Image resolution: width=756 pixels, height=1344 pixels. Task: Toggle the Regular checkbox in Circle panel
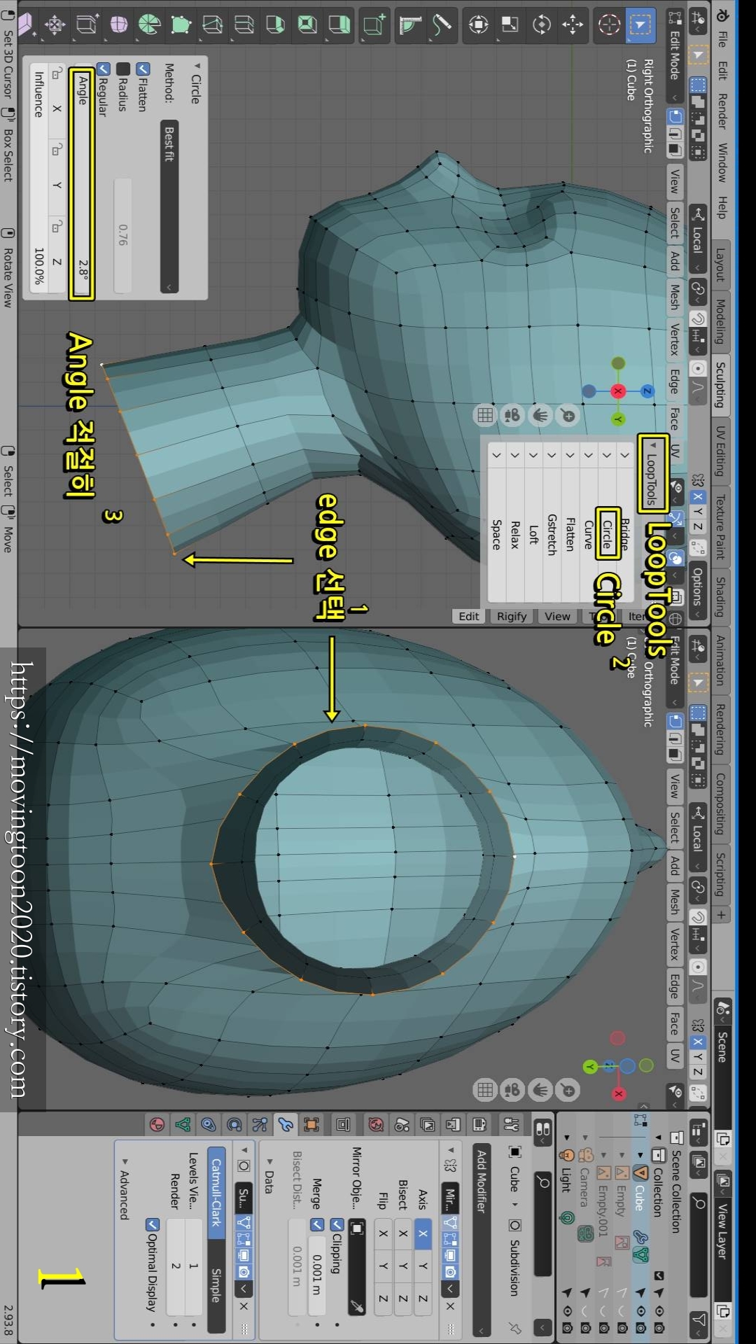click(x=104, y=69)
